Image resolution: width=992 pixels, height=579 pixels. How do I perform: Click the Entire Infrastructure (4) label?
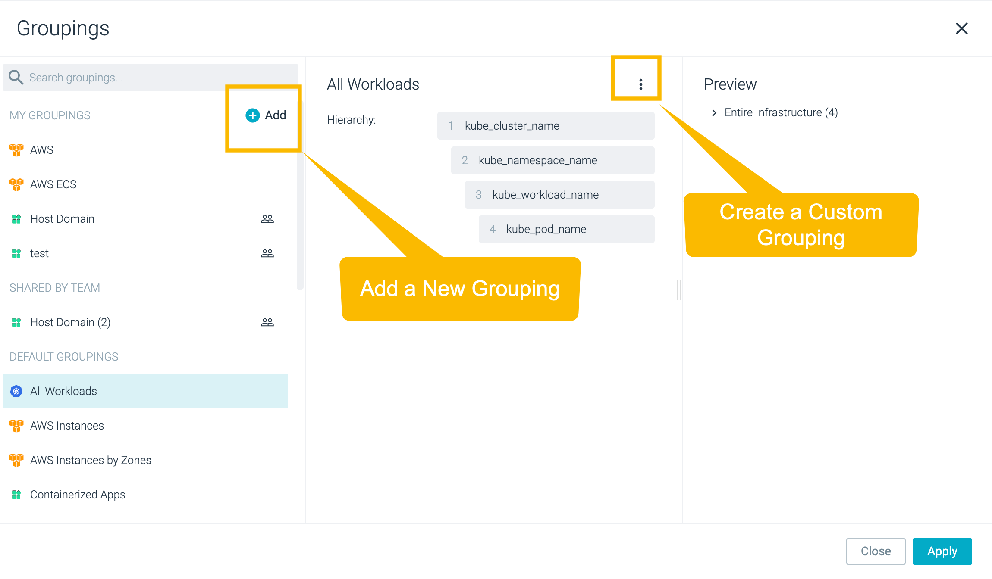coord(781,112)
